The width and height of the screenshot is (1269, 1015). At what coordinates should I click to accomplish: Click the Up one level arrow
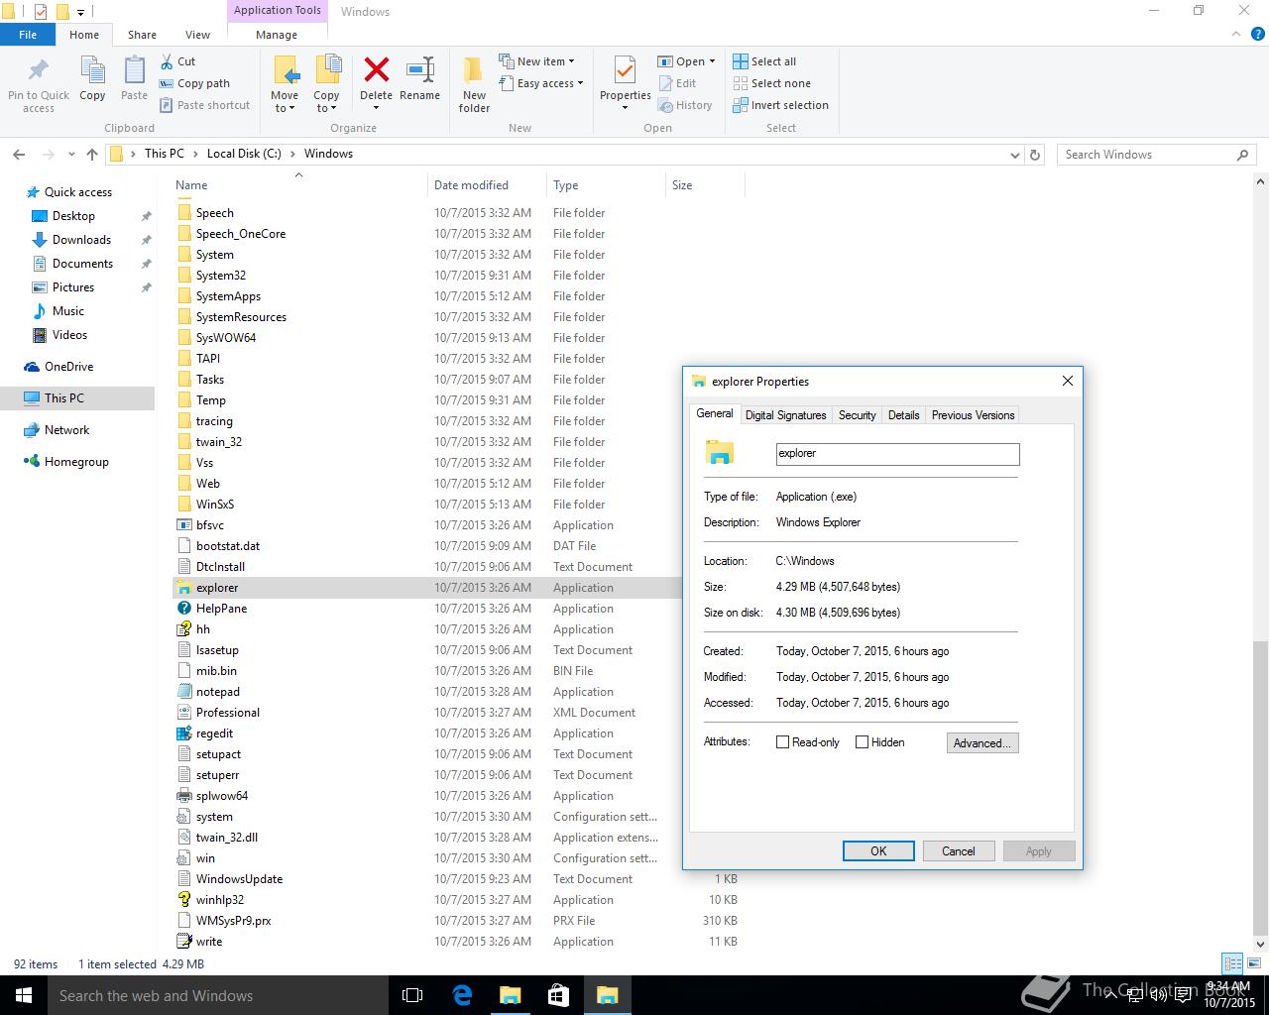tap(92, 155)
